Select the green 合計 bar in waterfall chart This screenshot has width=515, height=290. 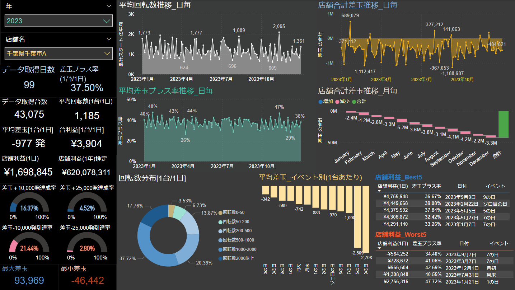(503, 124)
